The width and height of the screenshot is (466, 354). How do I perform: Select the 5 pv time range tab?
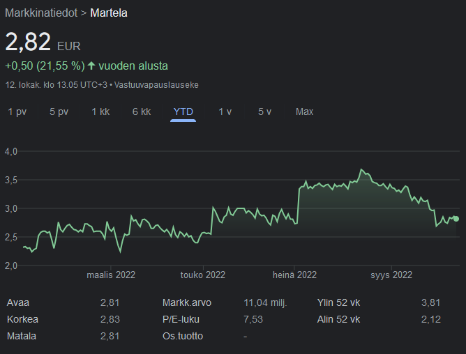pyautogui.click(x=59, y=111)
